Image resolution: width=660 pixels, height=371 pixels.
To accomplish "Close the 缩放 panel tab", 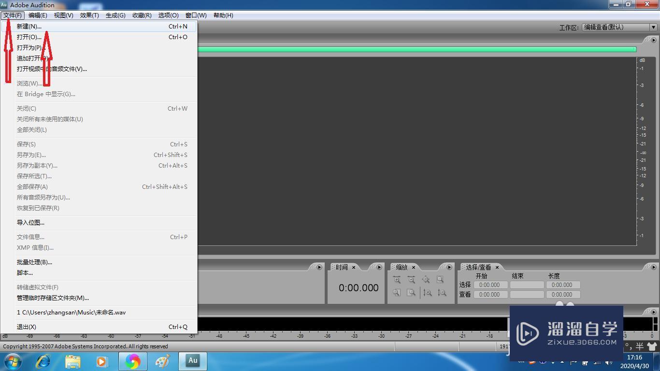I will 414,267.
